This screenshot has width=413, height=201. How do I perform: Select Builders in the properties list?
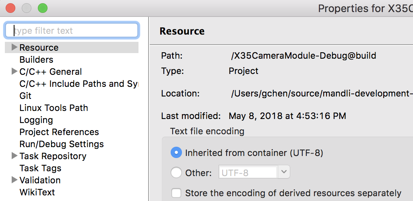coord(36,59)
